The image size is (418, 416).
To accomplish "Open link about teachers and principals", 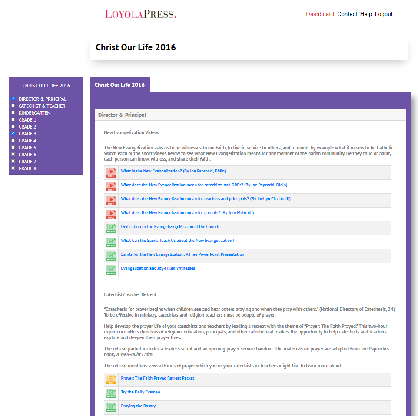I will (206, 199).
